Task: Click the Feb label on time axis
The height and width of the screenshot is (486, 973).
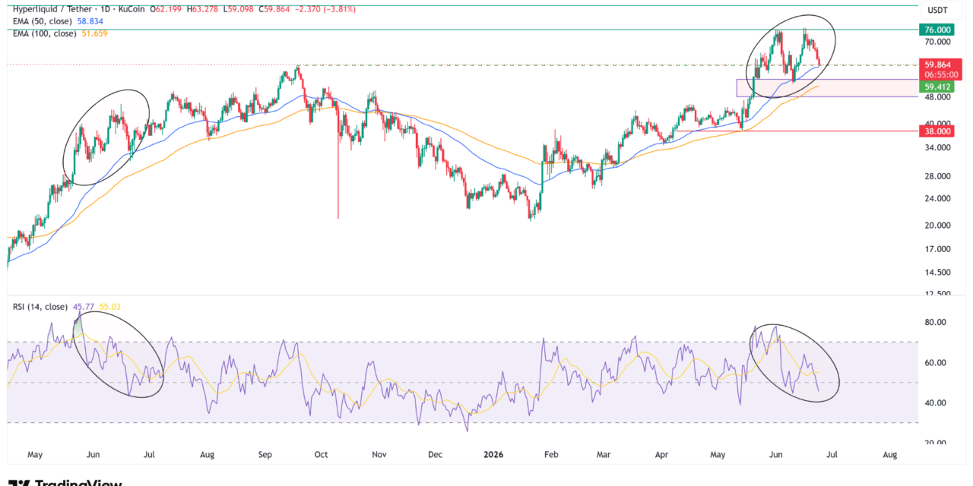Action: coord(551,455)
